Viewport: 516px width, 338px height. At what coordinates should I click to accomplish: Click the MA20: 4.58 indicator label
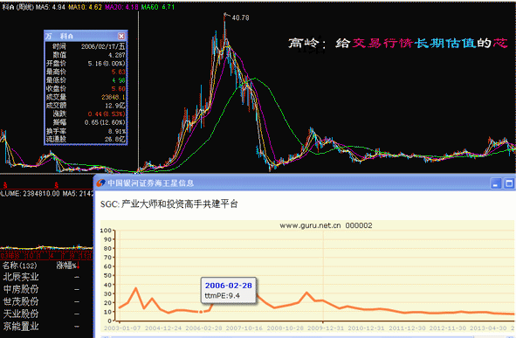121,7
